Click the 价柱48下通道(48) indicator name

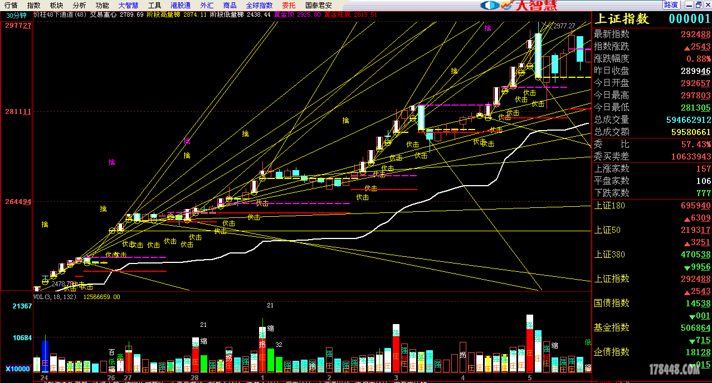coord(60,15)
